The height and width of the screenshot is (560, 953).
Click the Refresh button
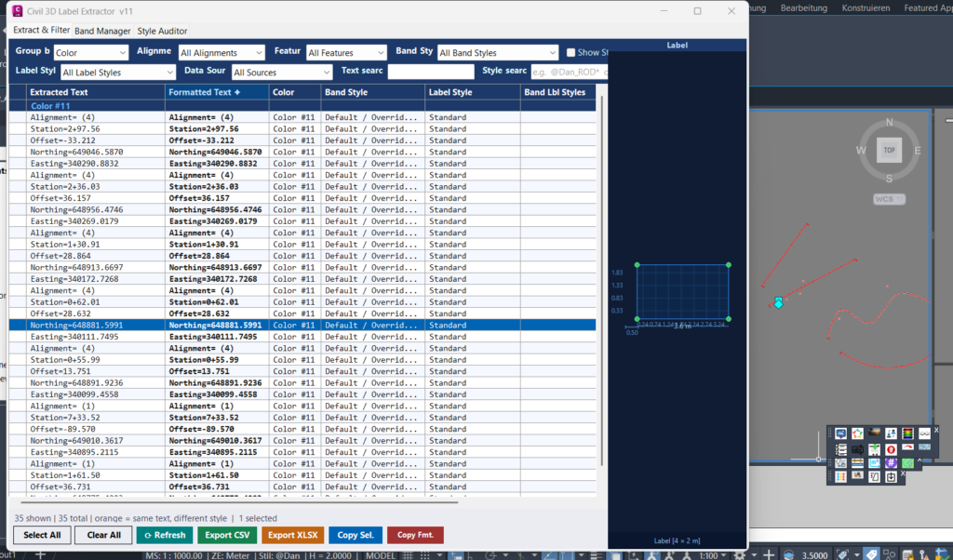[x=165, y=535]
